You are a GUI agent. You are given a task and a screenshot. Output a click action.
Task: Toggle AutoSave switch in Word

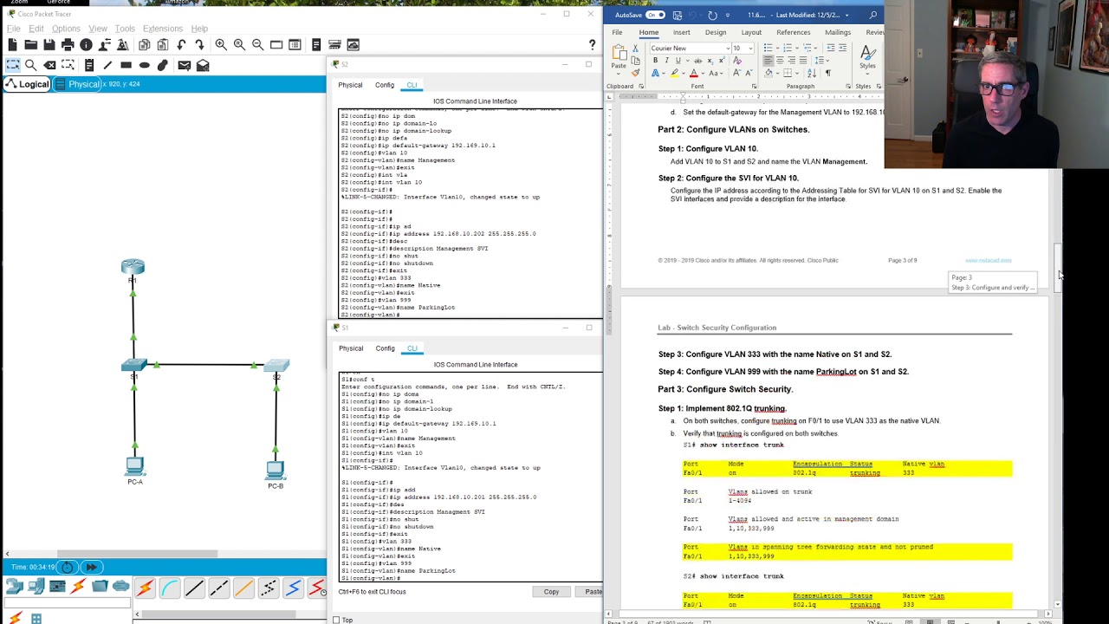point(655,15)
